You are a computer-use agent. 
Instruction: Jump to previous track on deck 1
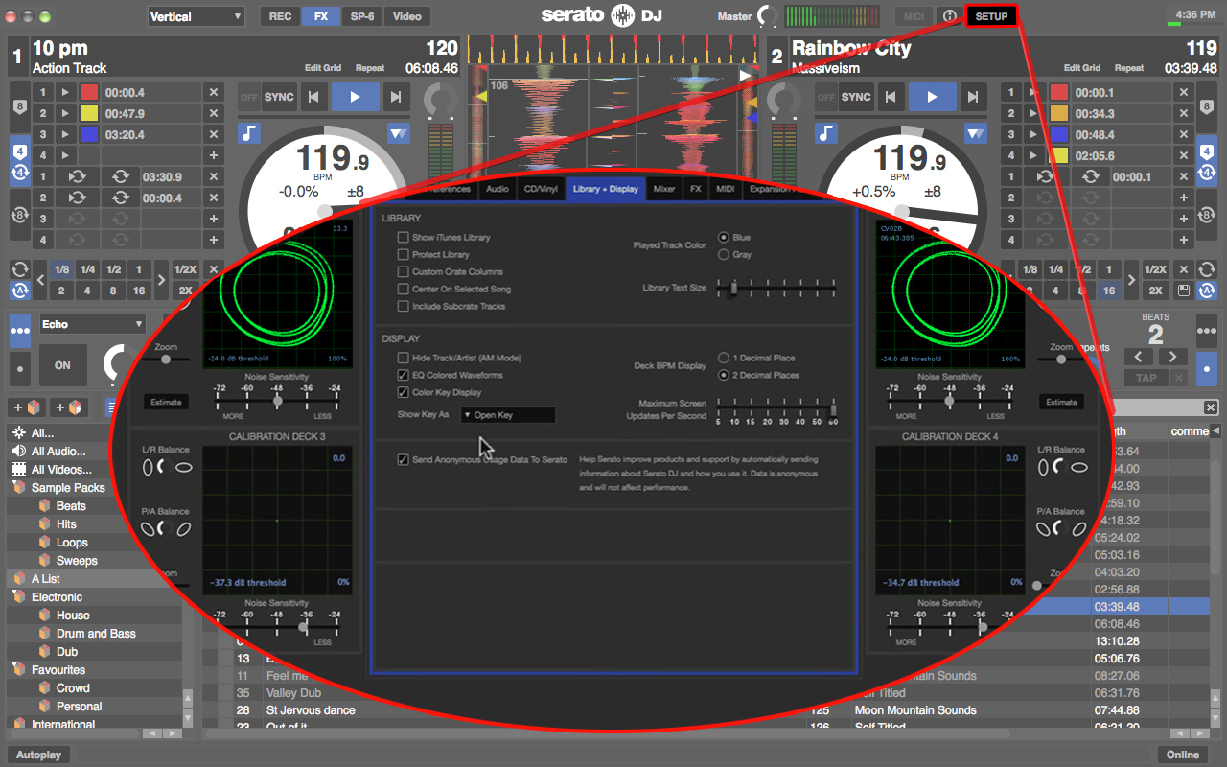click(313, 97)
